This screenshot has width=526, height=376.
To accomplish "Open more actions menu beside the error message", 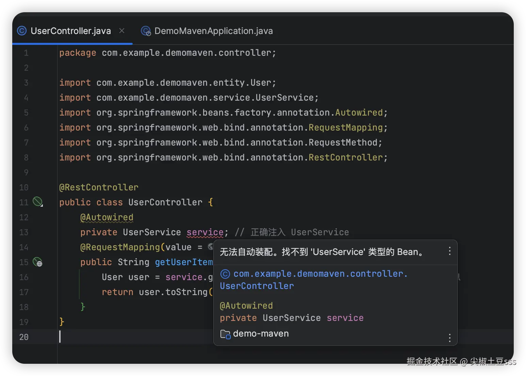I will pos(449,251).
